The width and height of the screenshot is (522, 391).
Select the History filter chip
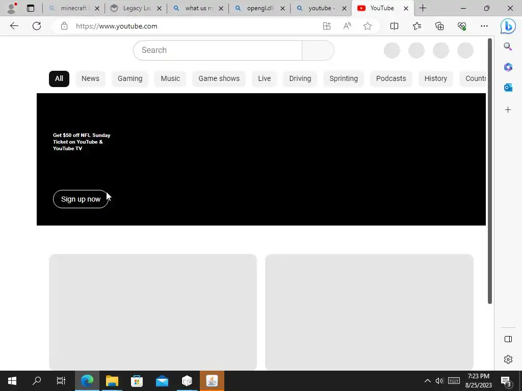pyautogui.click(x=435, y=79)
